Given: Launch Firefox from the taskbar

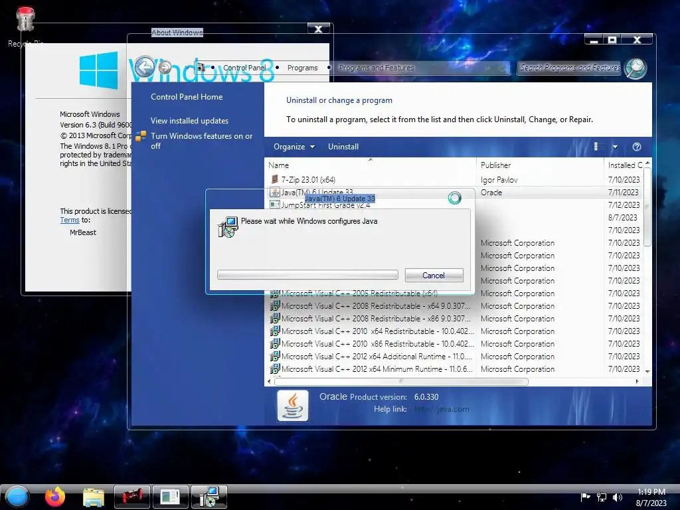Looking at the screenshot, I should (x=55, y=497).
